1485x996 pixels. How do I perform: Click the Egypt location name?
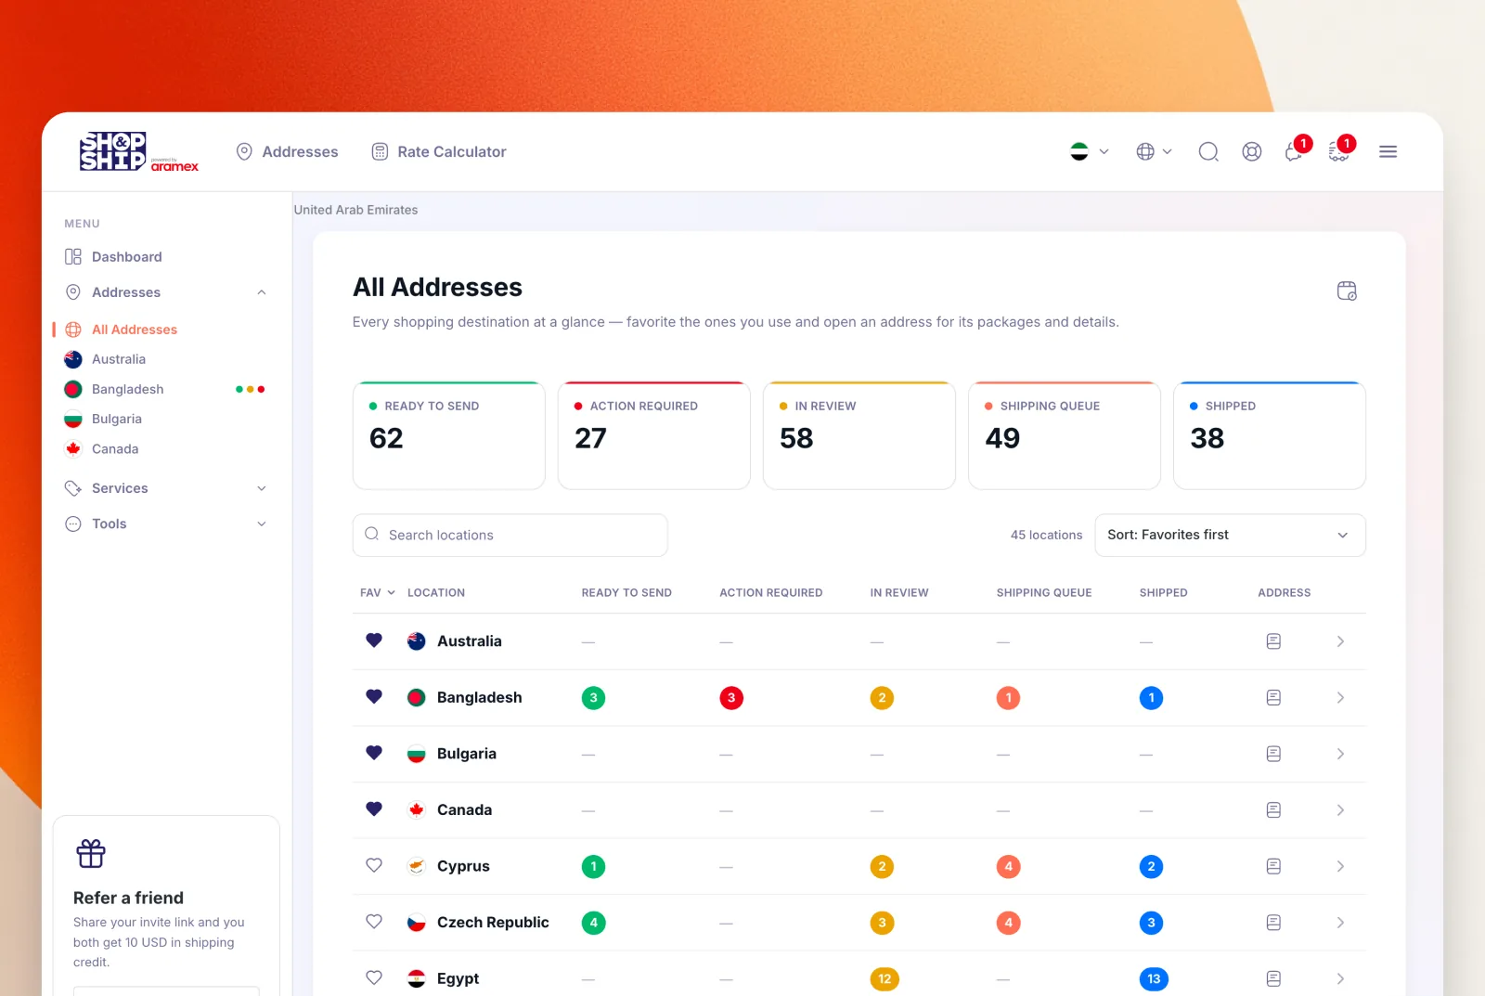(x=458, y=978)
